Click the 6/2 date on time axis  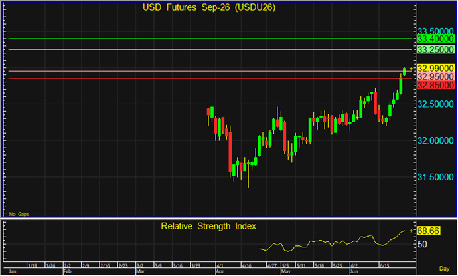354,266
